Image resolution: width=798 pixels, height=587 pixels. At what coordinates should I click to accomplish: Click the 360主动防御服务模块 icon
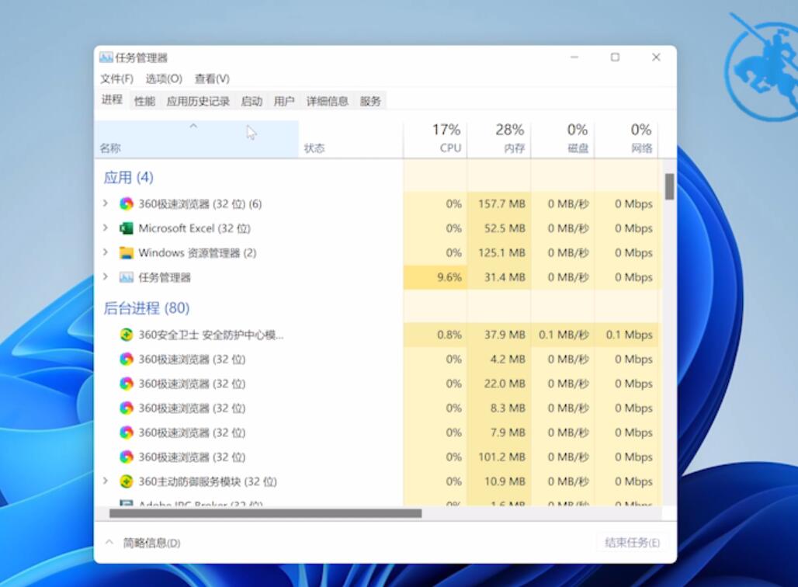point(127,481)
